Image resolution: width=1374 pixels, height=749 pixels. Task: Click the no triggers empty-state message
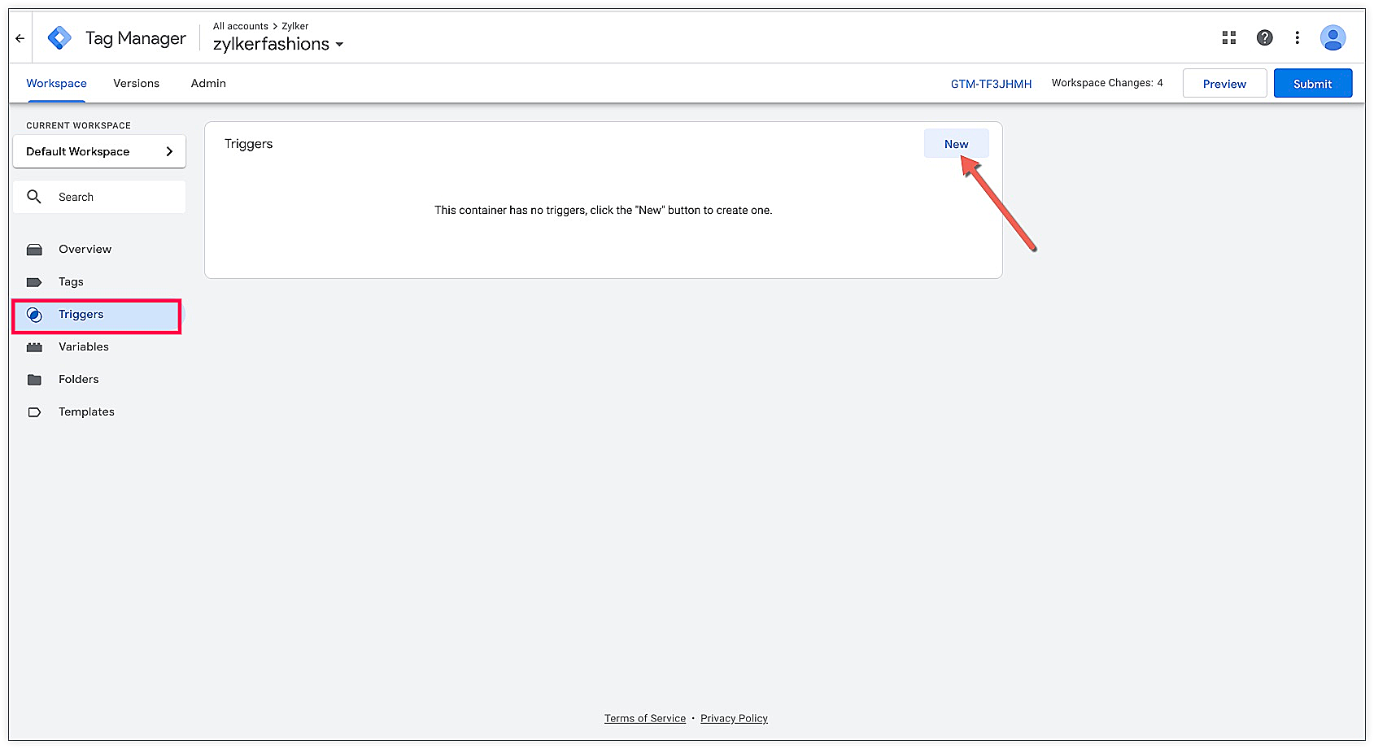(604, 210)
